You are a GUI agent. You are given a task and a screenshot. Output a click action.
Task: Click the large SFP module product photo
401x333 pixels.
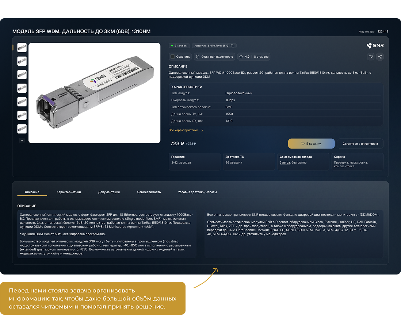(94, 93)
